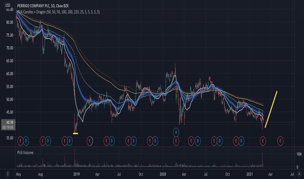The width and height of the screenshot is (304, 179).
Task: Open the November 2020 earnings E marker
Action: click(x=236, y=141)
